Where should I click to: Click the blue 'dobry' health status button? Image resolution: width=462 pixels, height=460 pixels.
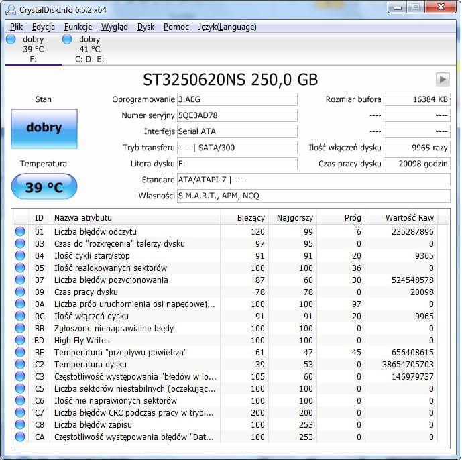tap(44, 129)
